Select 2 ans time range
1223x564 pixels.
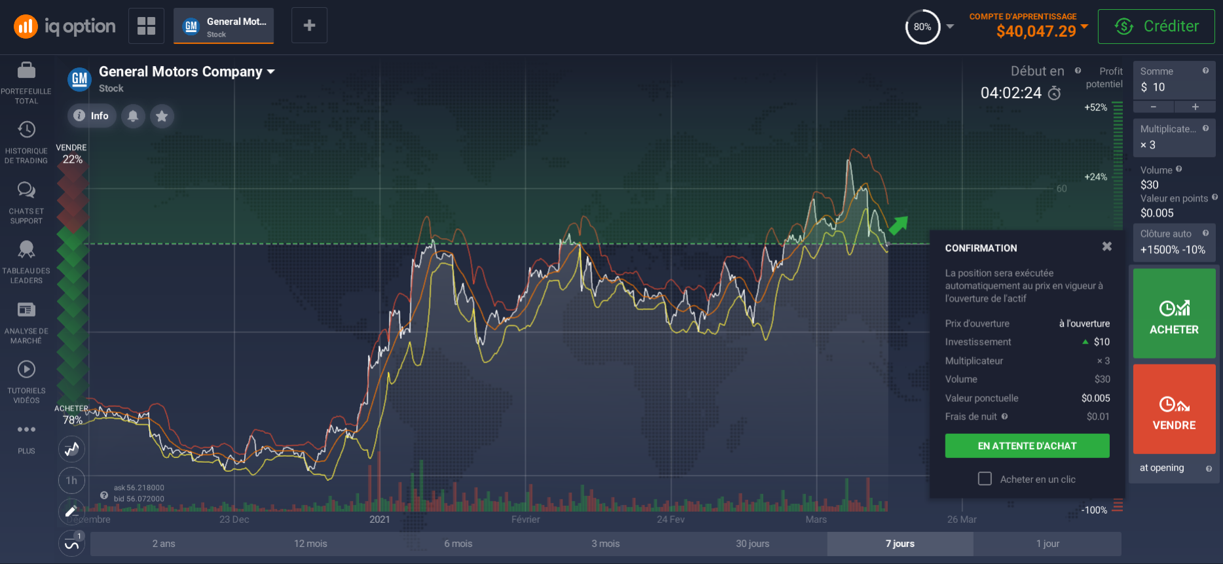[x=164, y=544]
